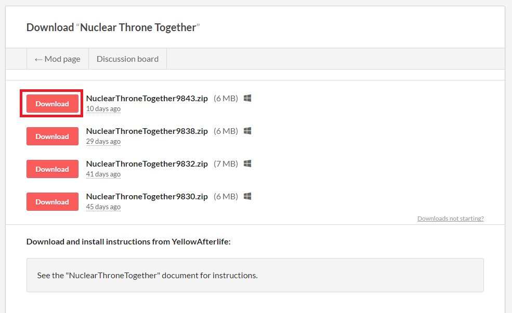Viewport: 512px width, 313px height.
Task: Click the Windows icon beside NuclearThroneTogether9843.zip
Action: (247, 98)
